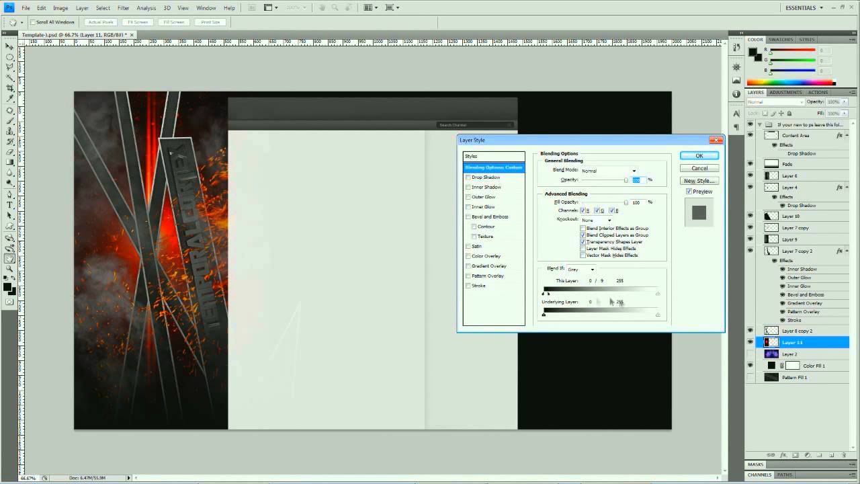This screenshot has width=860, height=484.
Task: Toggle the Preview checkbox in Layer Style
Action: tap(689, 192)
